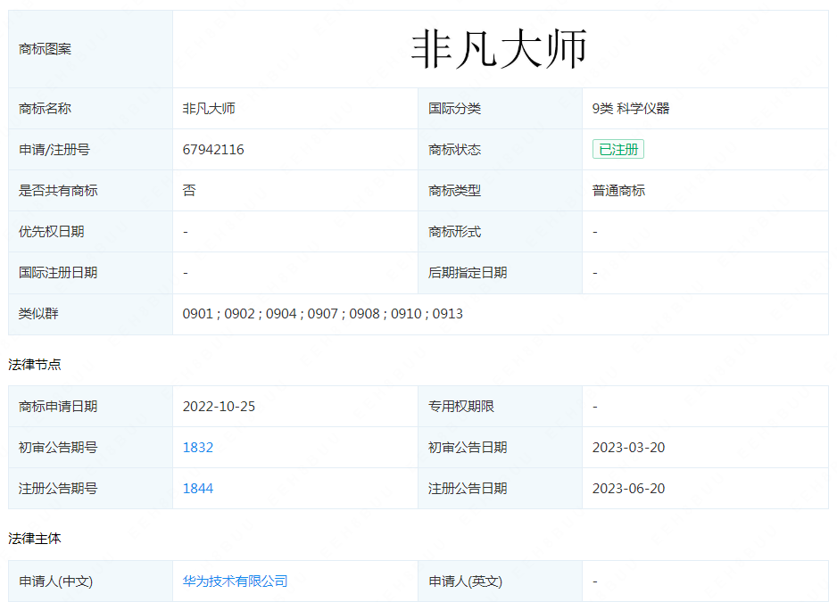
Task: Click the 商标状态 label
Action: [454, 150]
